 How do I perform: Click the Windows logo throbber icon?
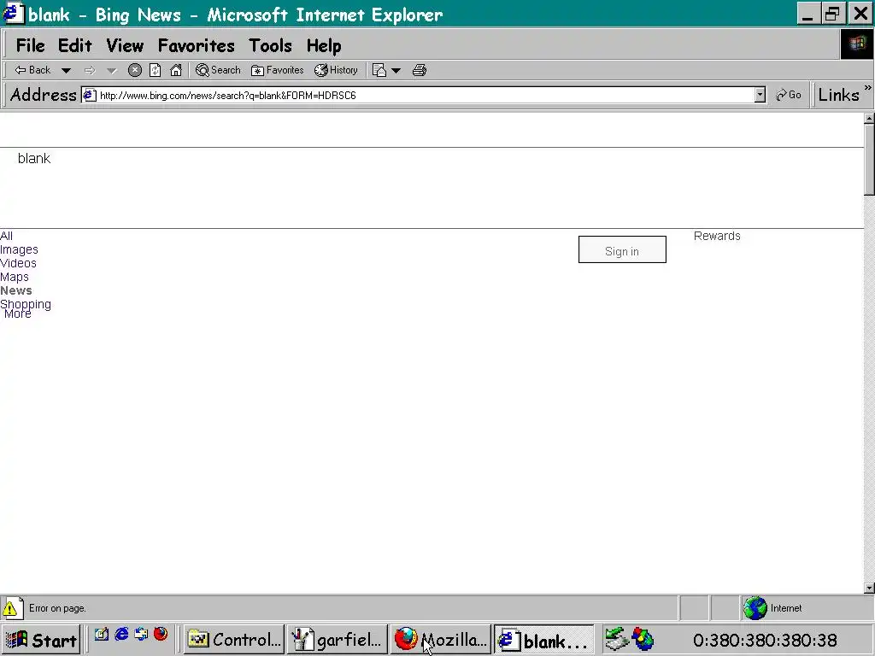pyautogui.click(x=856, y=44)
